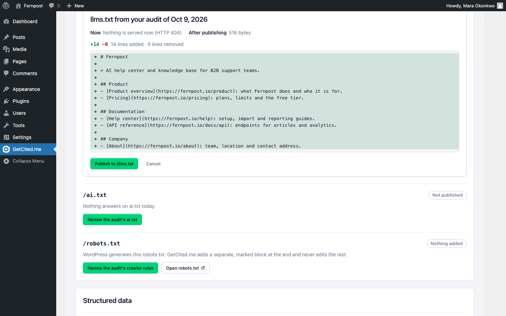Image resolution: width=506 pixels, height=316 pixels.
Task: Click the plus icon beside New
Action: pyautogui.click(x=69, y=6)
